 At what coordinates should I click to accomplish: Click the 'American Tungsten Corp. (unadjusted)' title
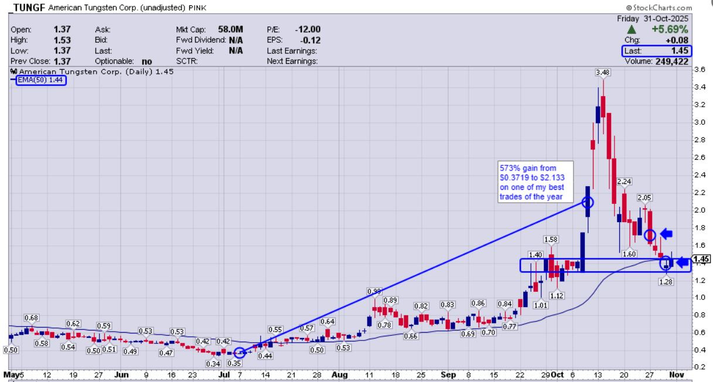coord(117,8)
